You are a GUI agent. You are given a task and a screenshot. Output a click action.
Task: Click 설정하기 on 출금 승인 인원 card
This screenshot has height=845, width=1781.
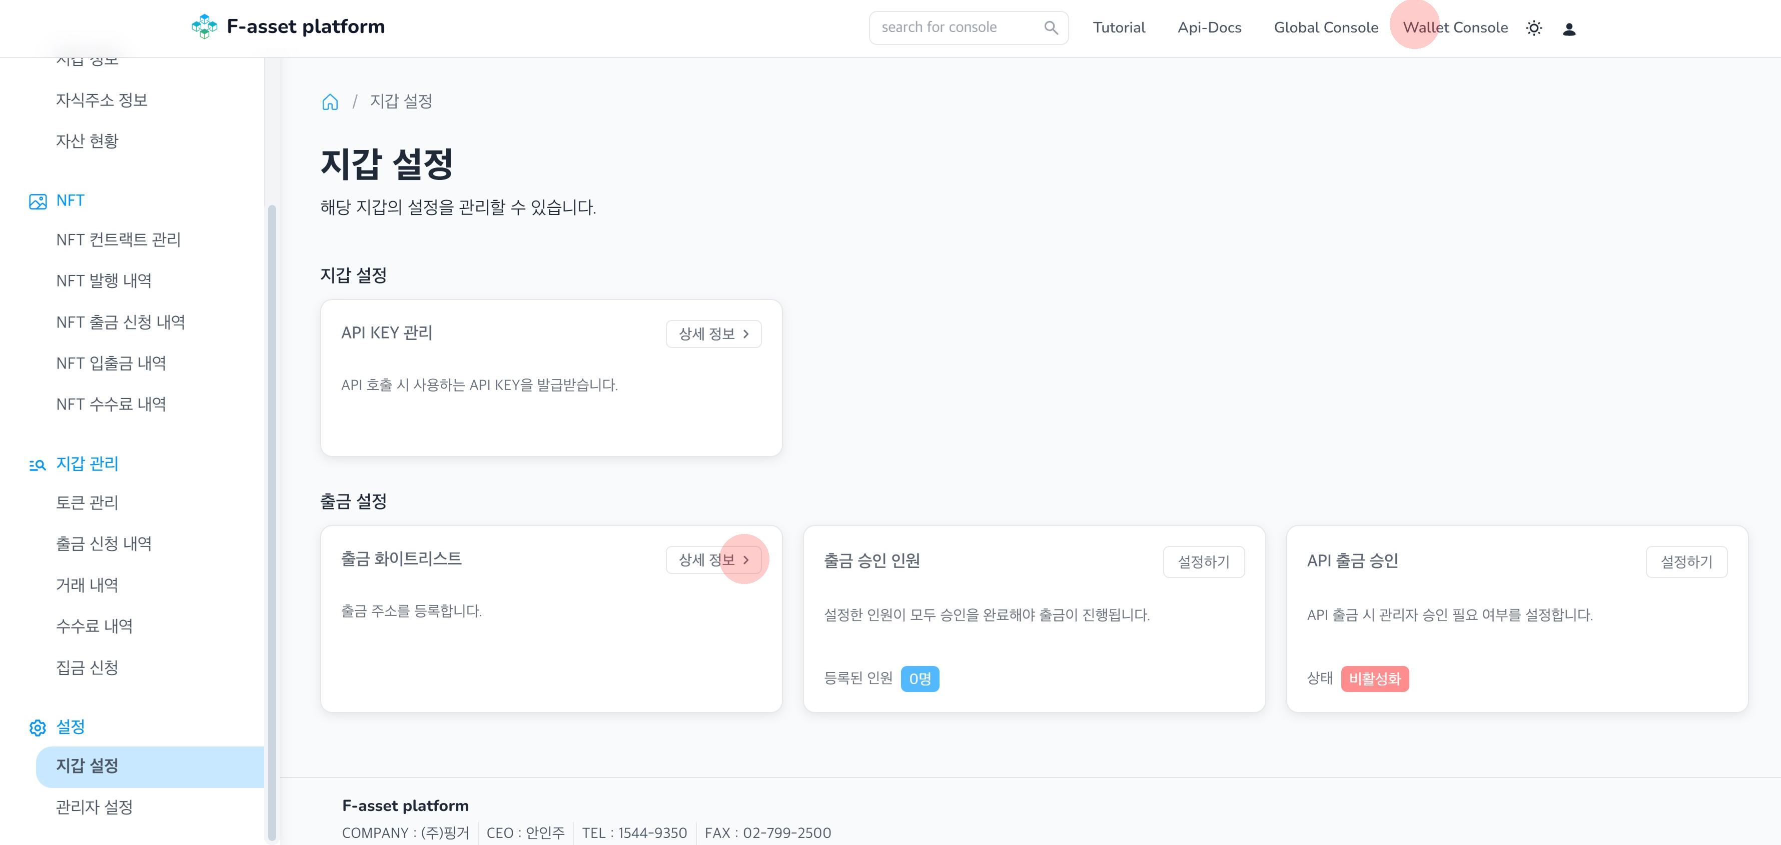pyautogui.click(x=1203, y=561)
